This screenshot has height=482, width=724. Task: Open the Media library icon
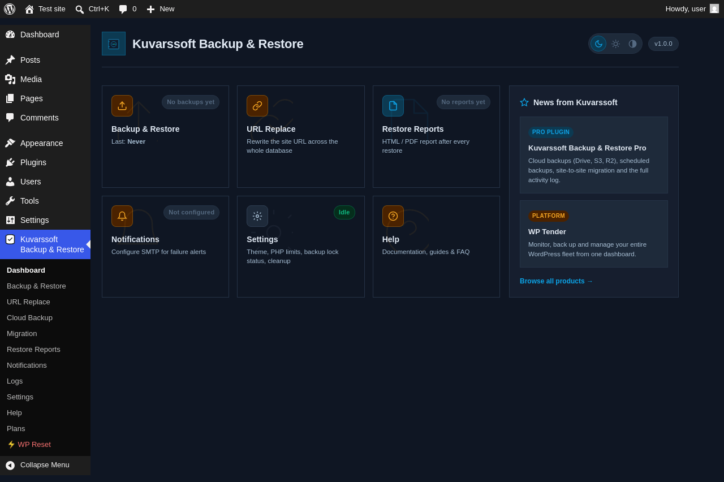point(10,79)
